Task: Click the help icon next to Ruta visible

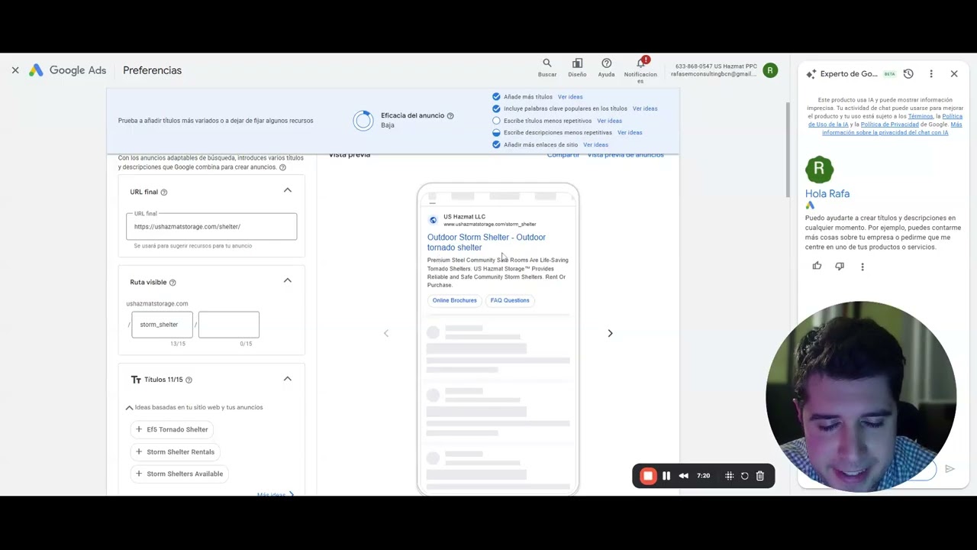Action: (173, 283)
